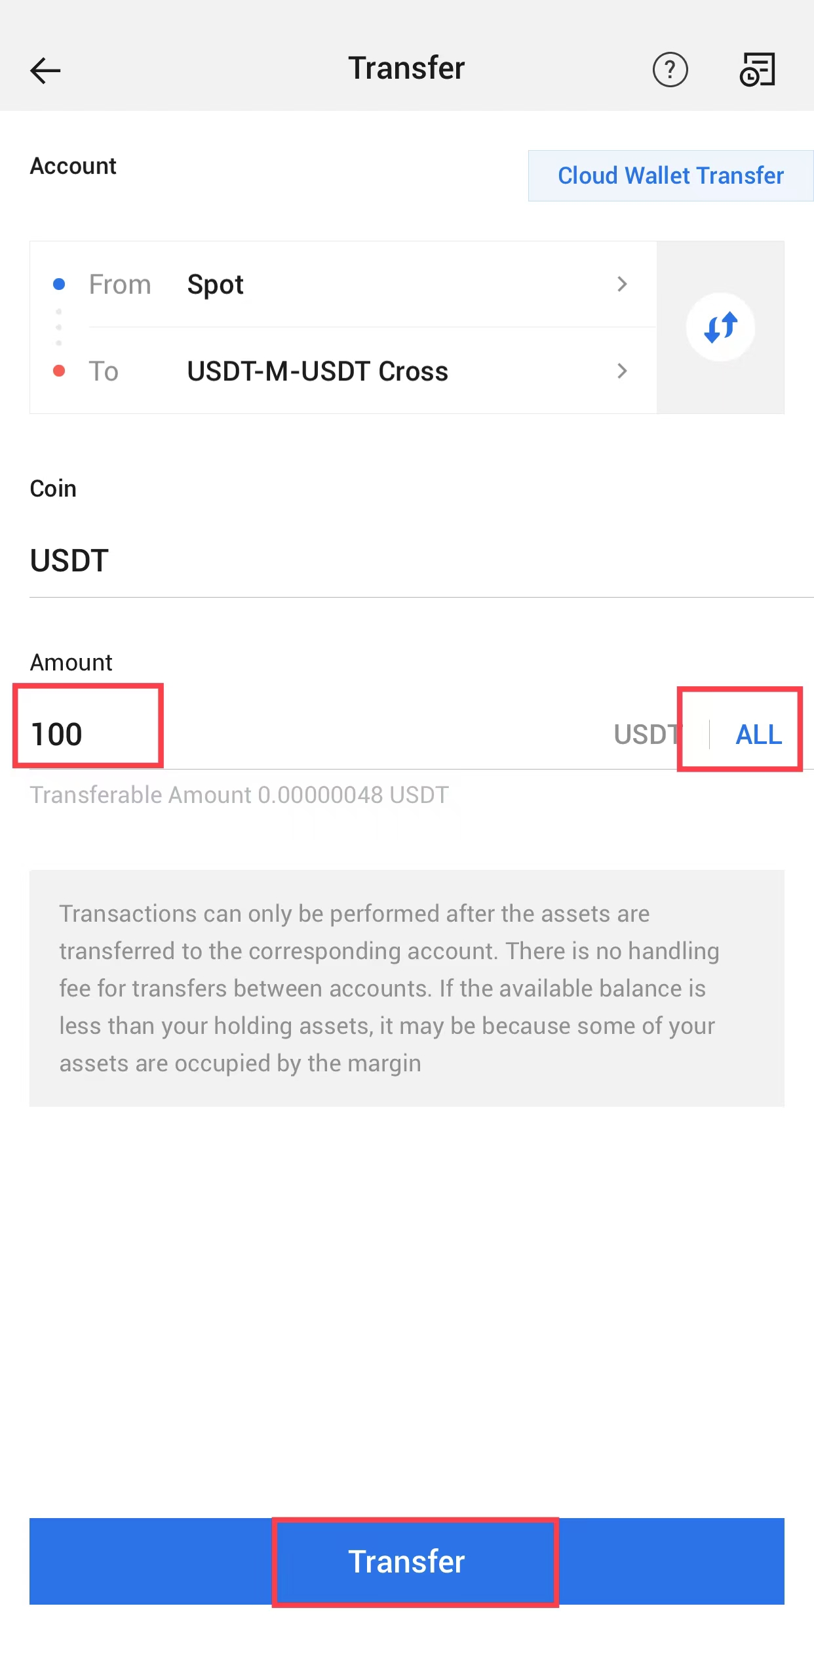
Task: Tap the USDT unit label next to ALL
Action: pyautogui.click(x=646, y=734)
